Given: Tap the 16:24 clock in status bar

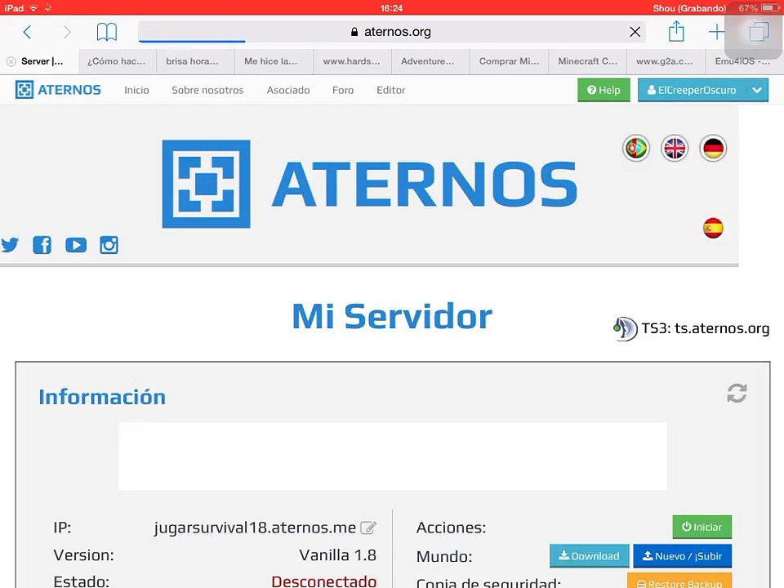Looking at the screenshot, I should (x=391, y=8).
